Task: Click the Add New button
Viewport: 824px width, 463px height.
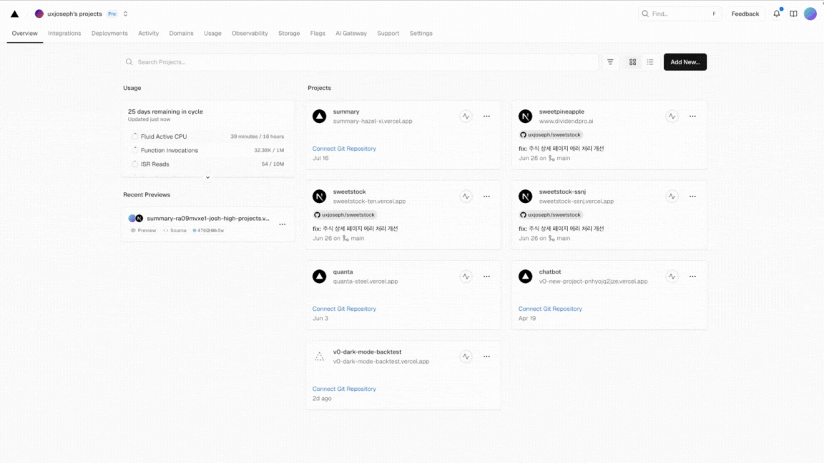Action: pyautogui.click(x=685, y=62)
